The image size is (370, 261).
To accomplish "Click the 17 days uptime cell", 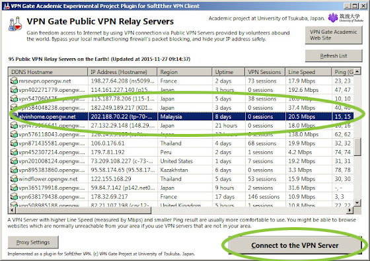I will (x=225, y=197).
